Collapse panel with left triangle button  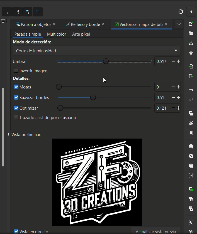pos(191,12)
